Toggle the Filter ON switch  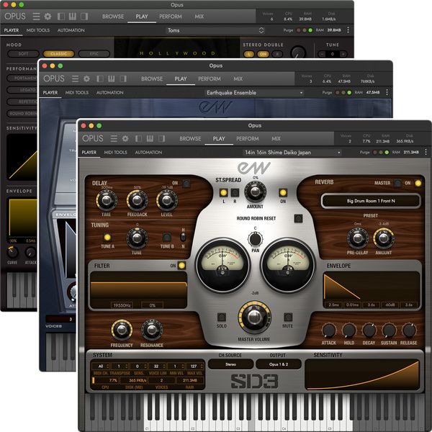[x=181, y=266]
